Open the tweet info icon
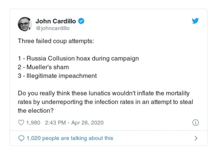The image size is (217, 155). [195, 123]
